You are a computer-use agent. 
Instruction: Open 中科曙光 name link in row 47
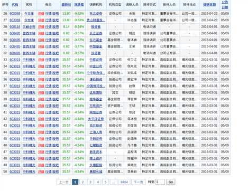29,152
